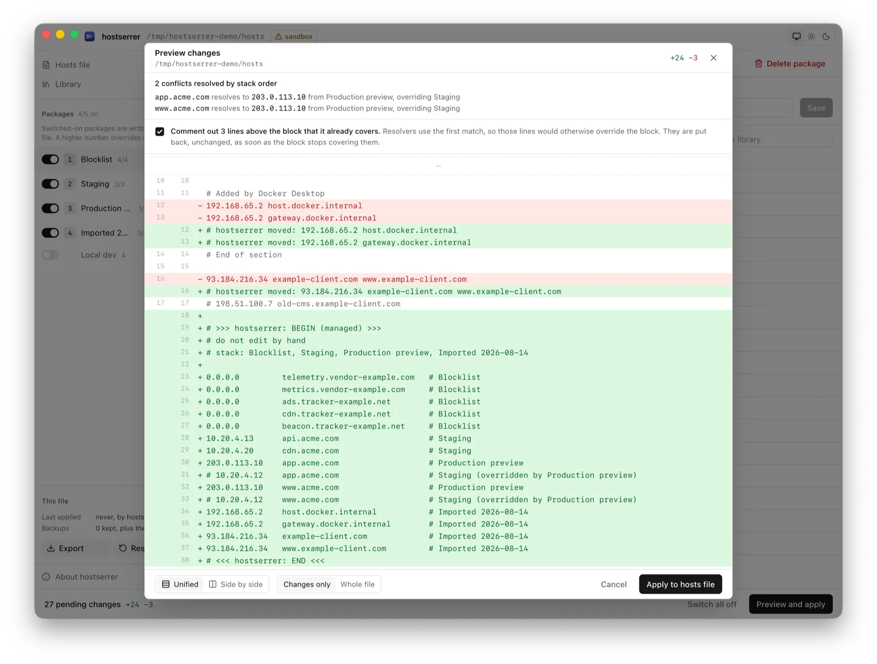Close the Preview changes dialog

pos(713,58)
